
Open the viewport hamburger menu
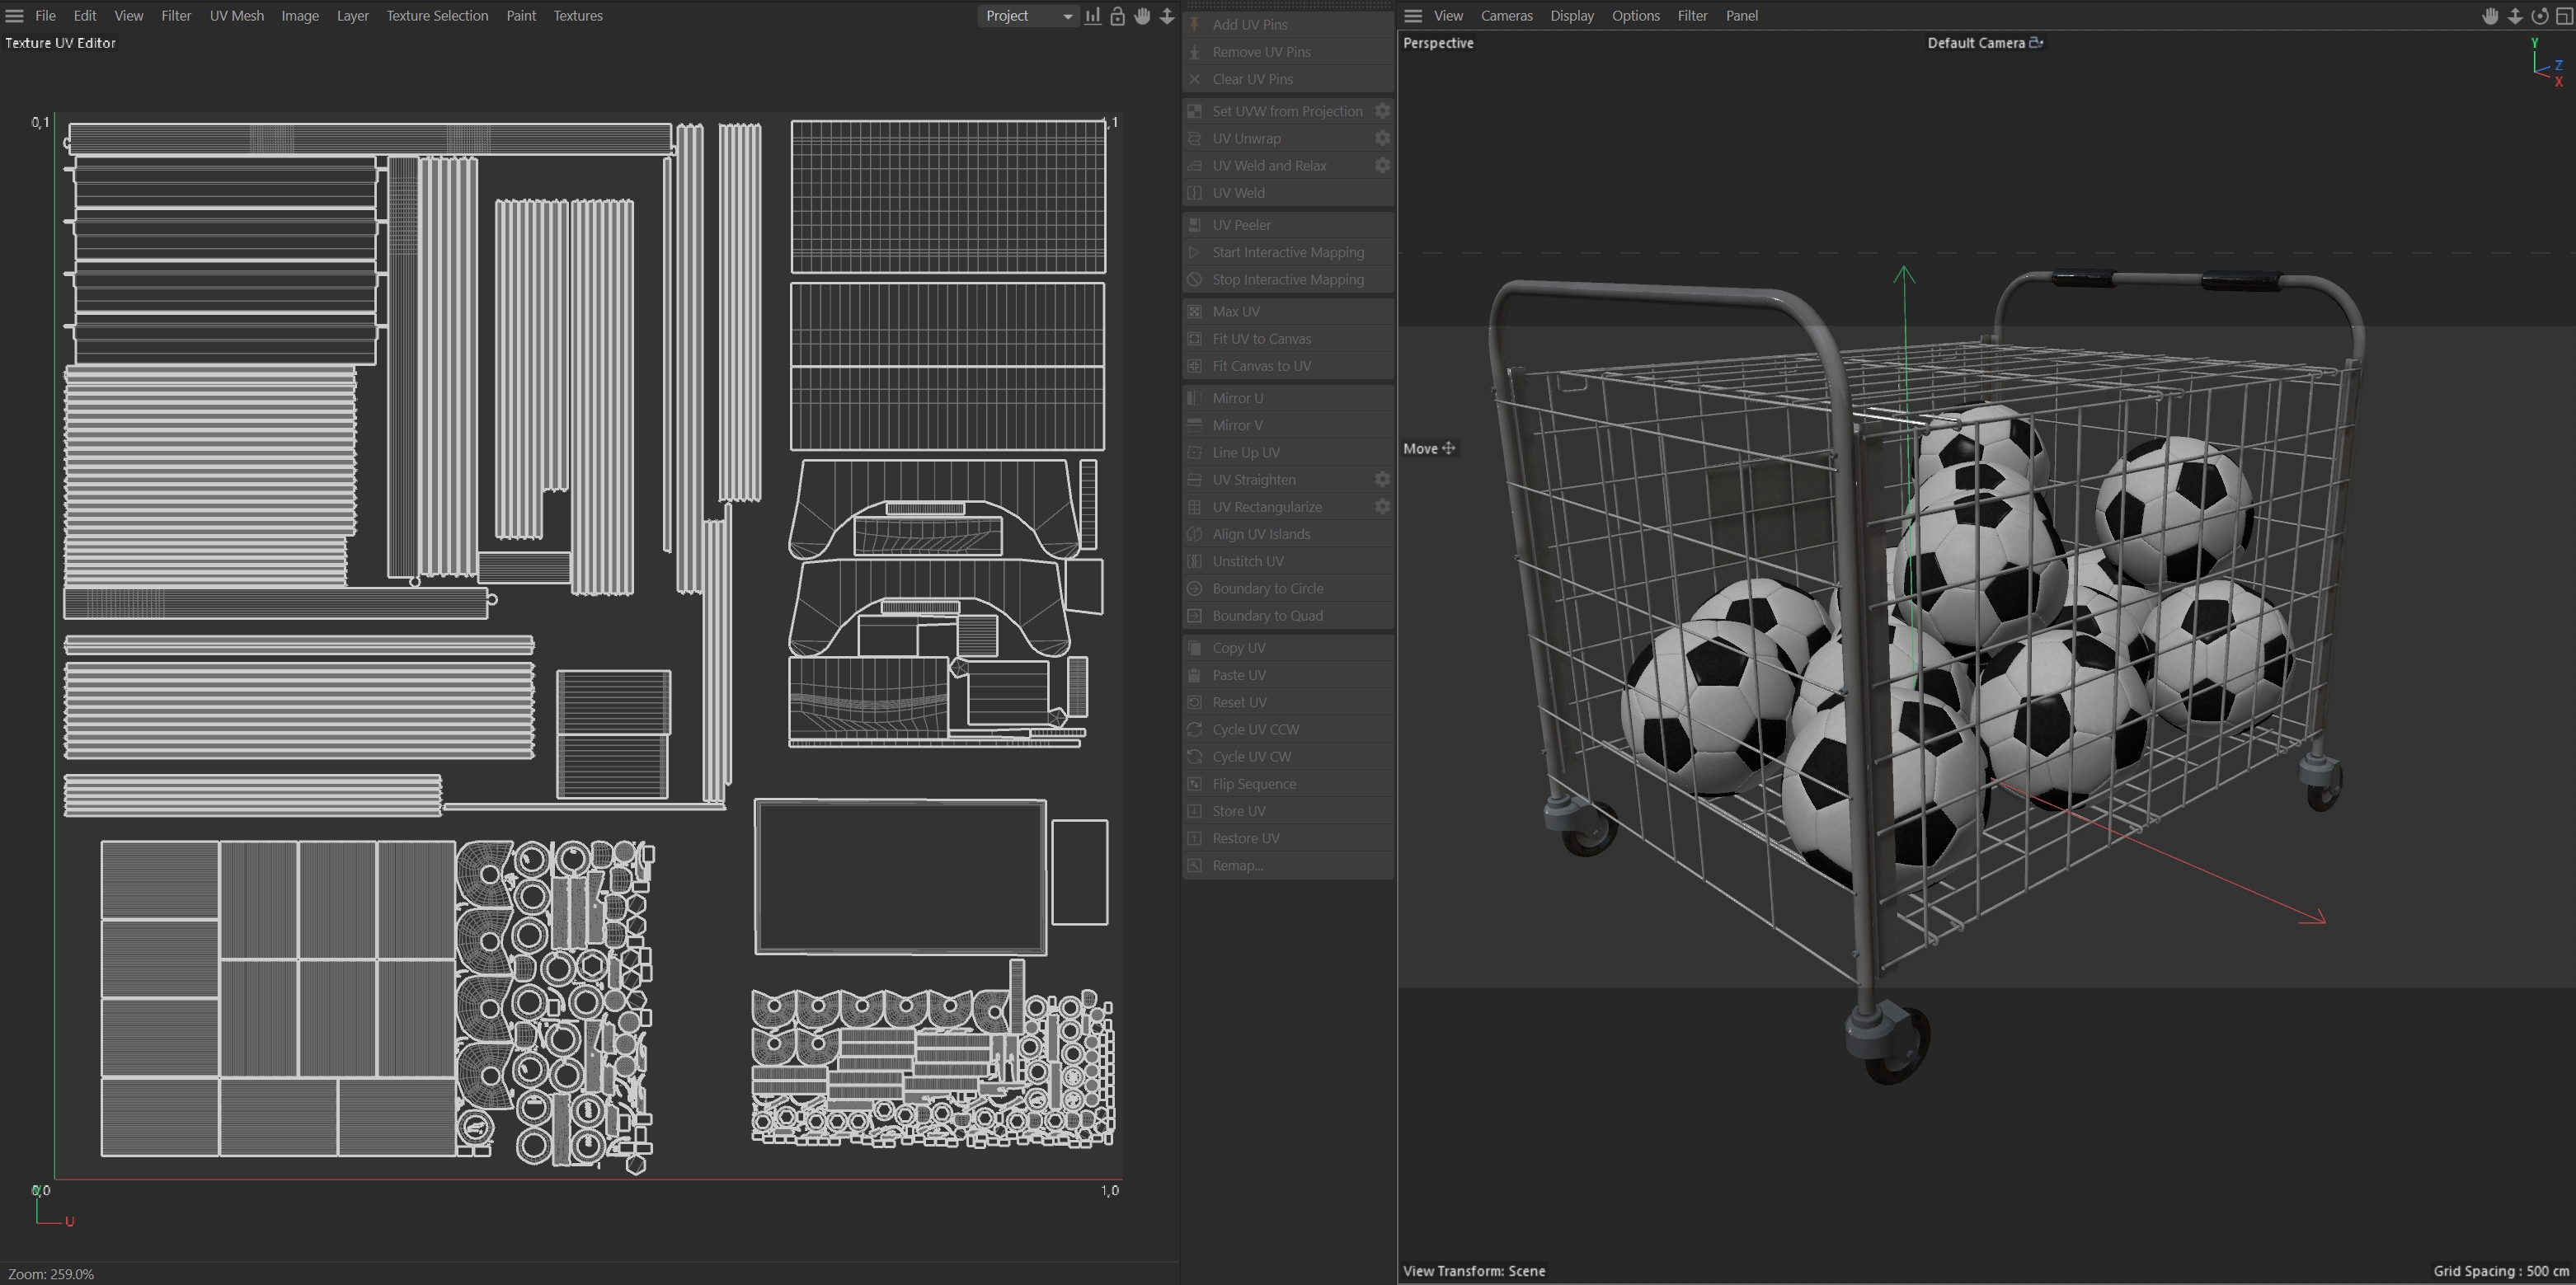pos(1413,16)
